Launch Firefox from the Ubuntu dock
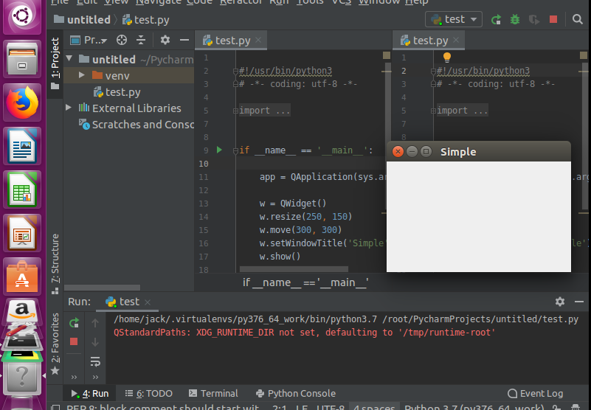Screen dimensions: 591x410 [22, 102]
